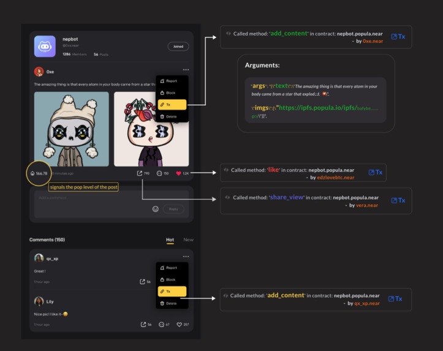Select Report in qx_xp comment menu
Screen dimensions: 443x351
click(172, 268)
